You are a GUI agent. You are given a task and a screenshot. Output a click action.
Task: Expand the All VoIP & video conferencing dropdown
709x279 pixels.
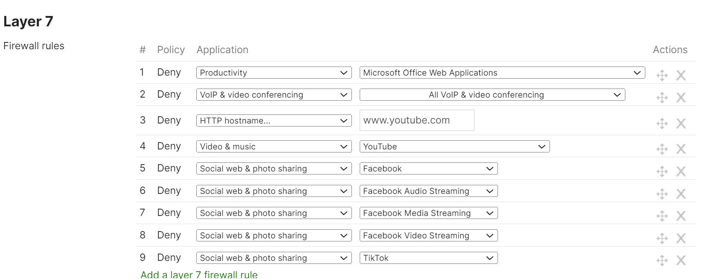492,95
